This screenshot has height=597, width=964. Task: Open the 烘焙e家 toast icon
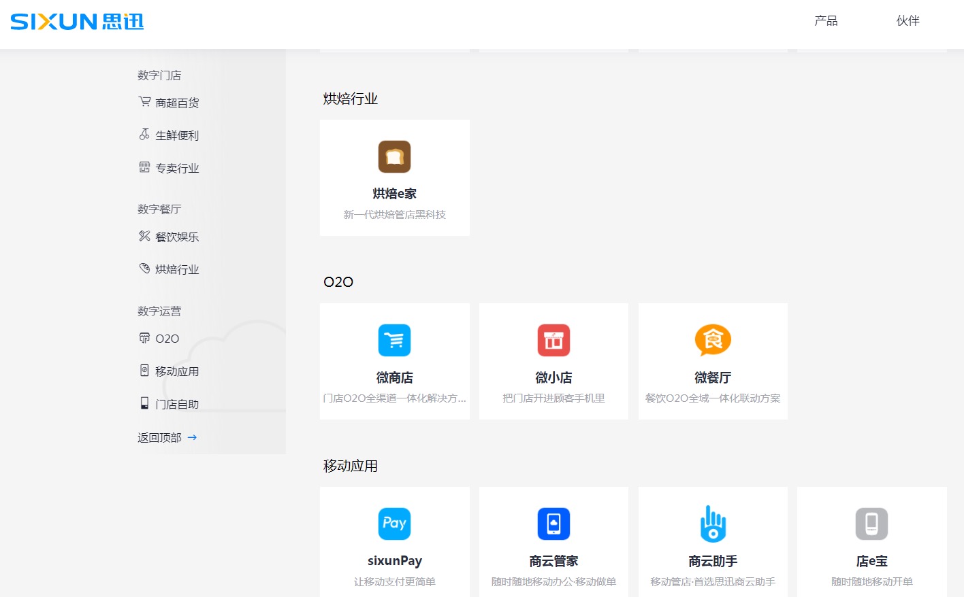(395, 157)
